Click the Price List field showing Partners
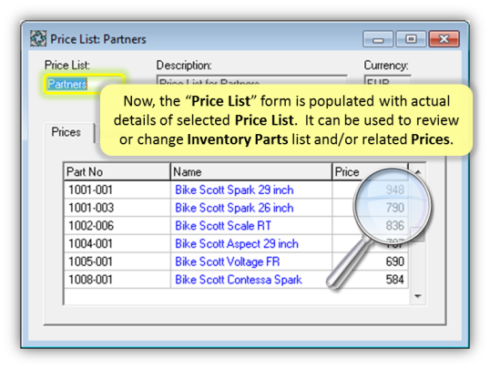490x369 pixels. [x=84, y=84]
